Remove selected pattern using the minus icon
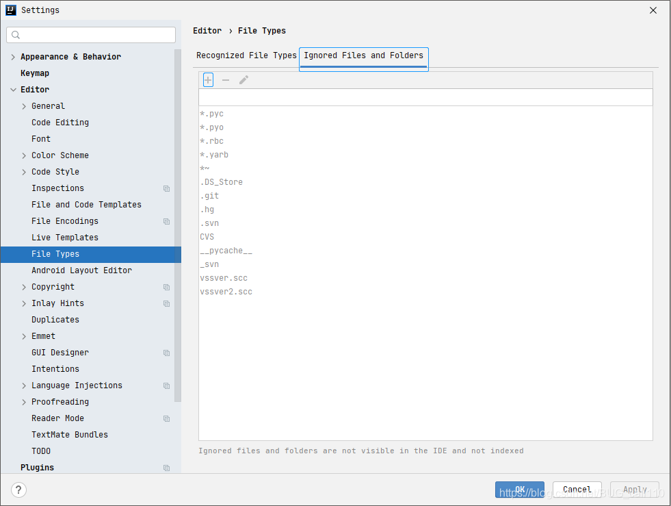This screenshot has width=671, height=506. click(x=226, y=79)
